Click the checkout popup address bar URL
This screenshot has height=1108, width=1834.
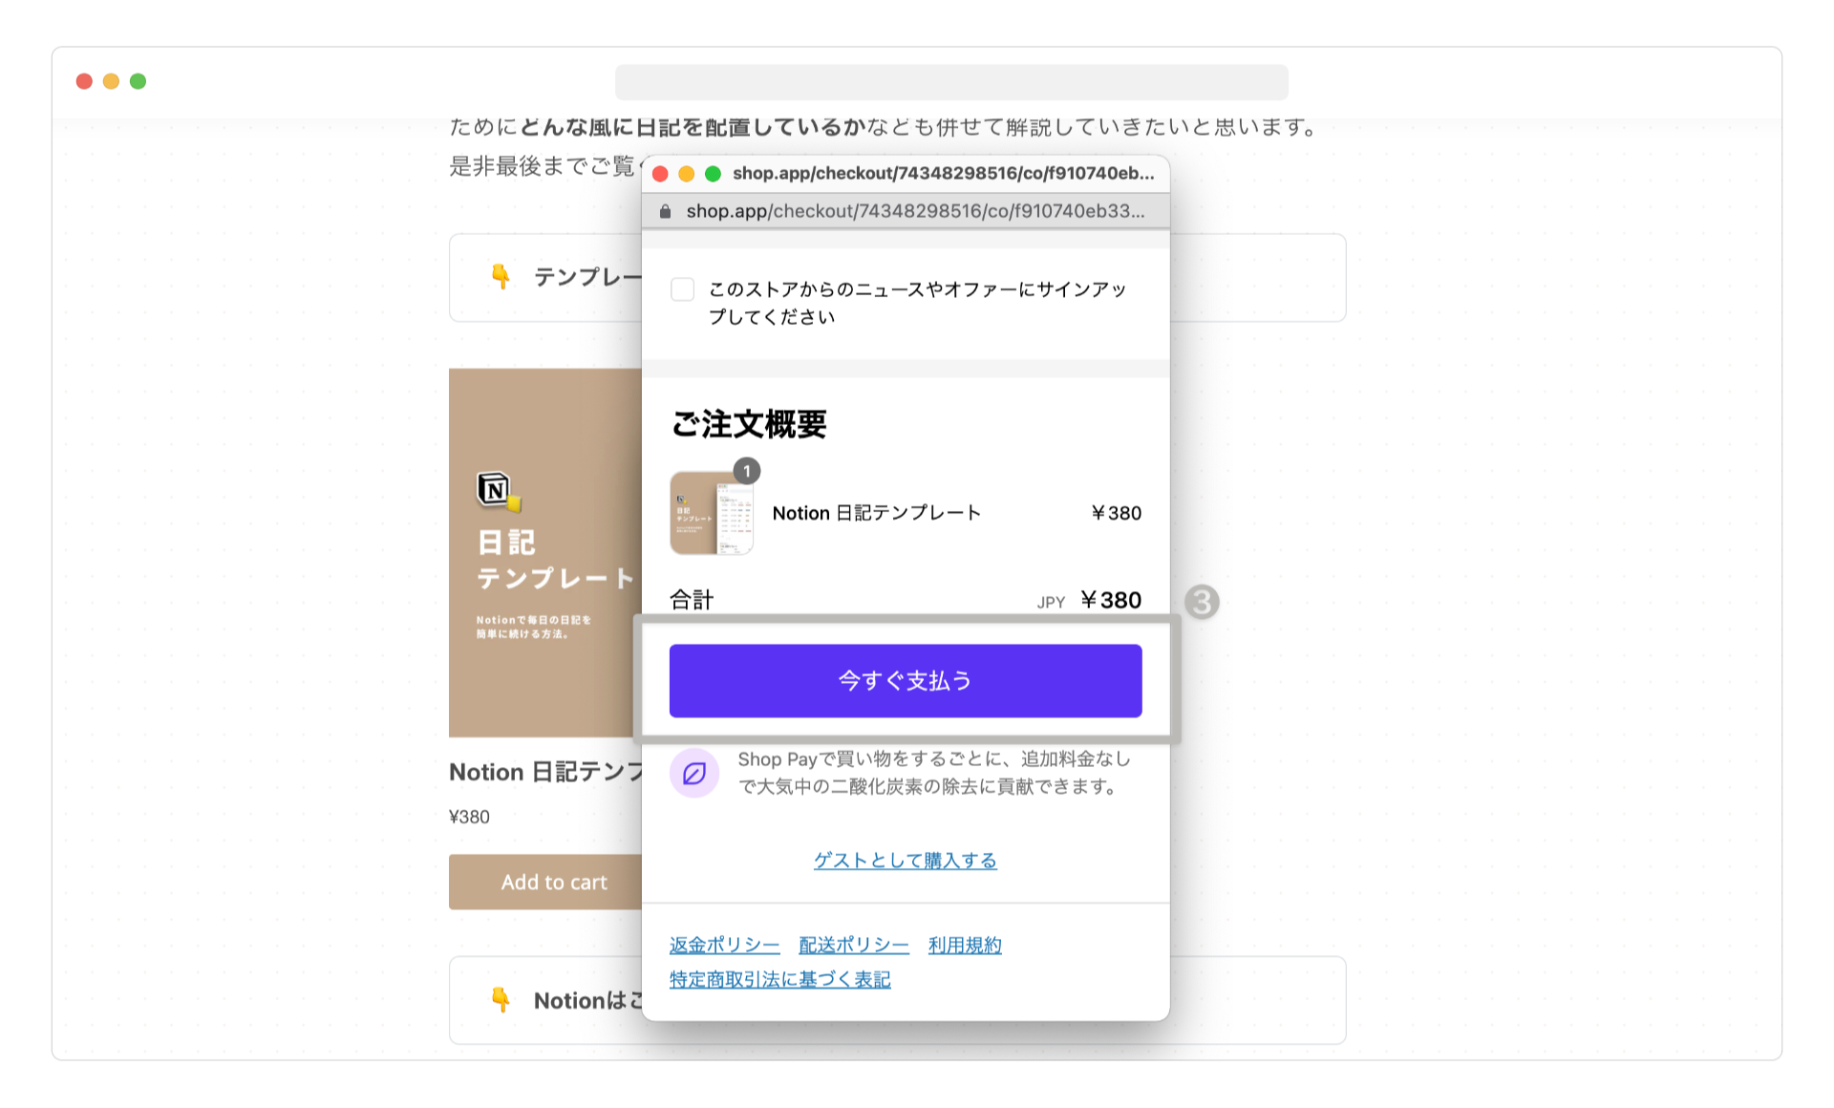tap(915, 211)
